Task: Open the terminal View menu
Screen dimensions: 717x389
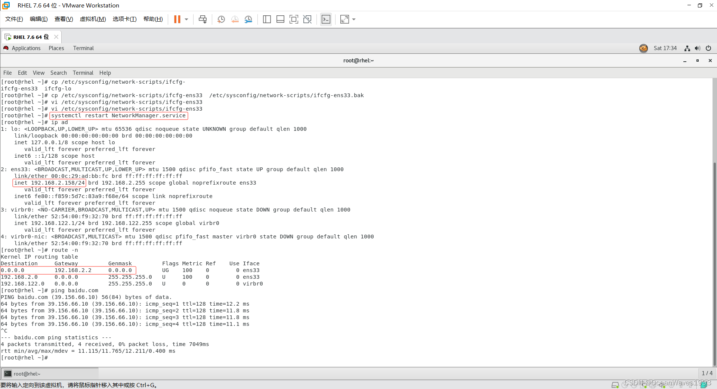Action: [38, 73]
